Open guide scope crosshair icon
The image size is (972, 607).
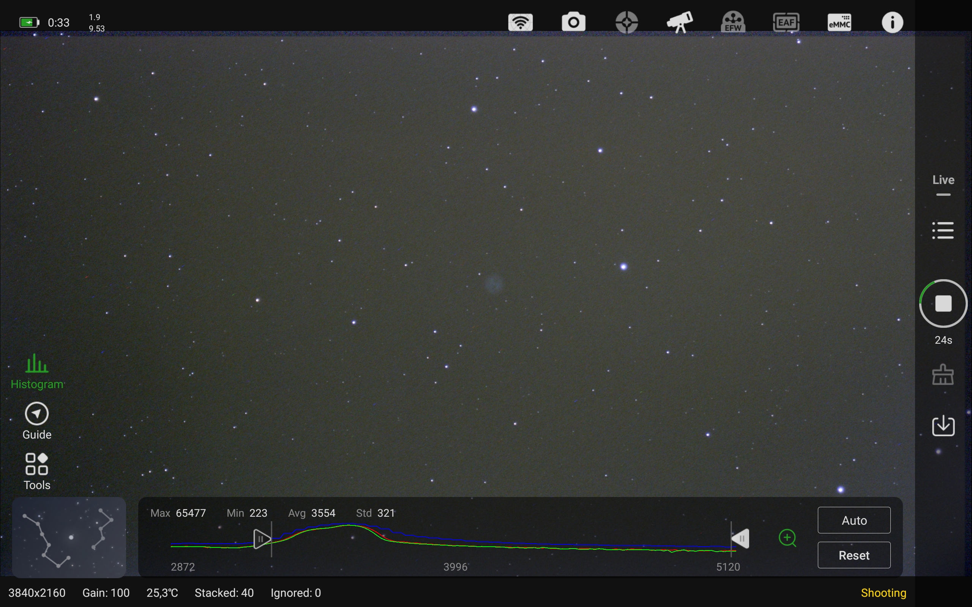pos(626,22)
